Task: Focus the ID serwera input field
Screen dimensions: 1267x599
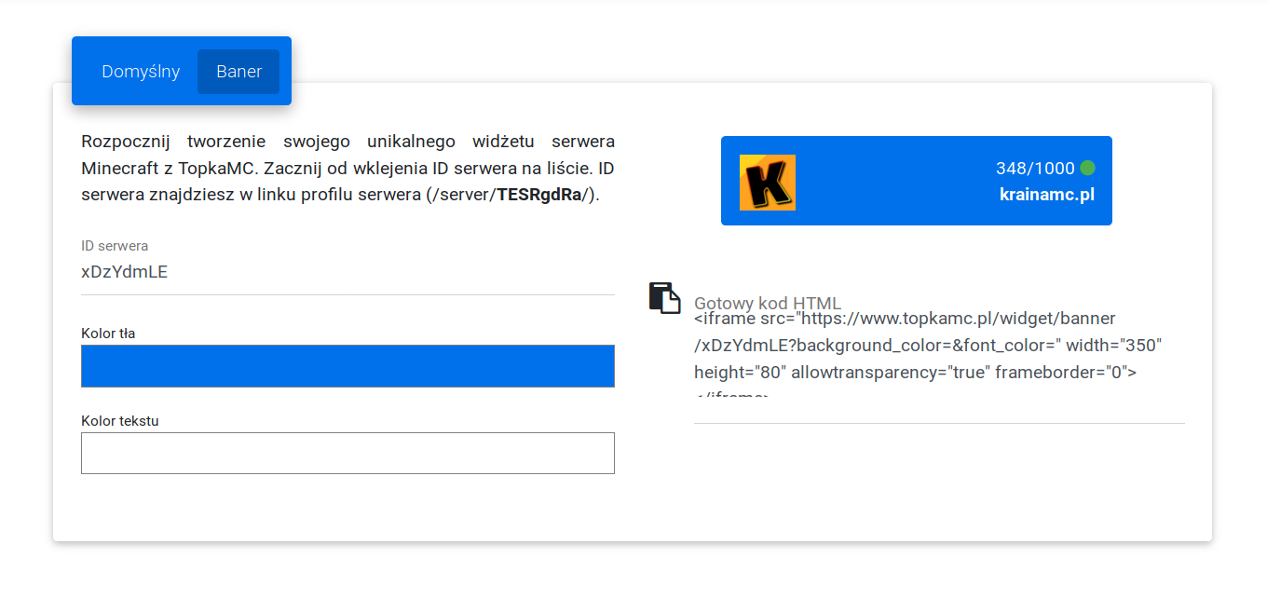Action: (x=347, y=272)
